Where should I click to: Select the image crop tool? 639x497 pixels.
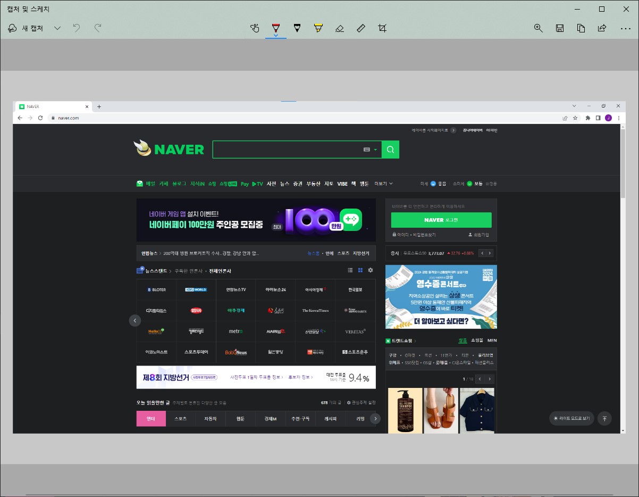click(382, 28)
